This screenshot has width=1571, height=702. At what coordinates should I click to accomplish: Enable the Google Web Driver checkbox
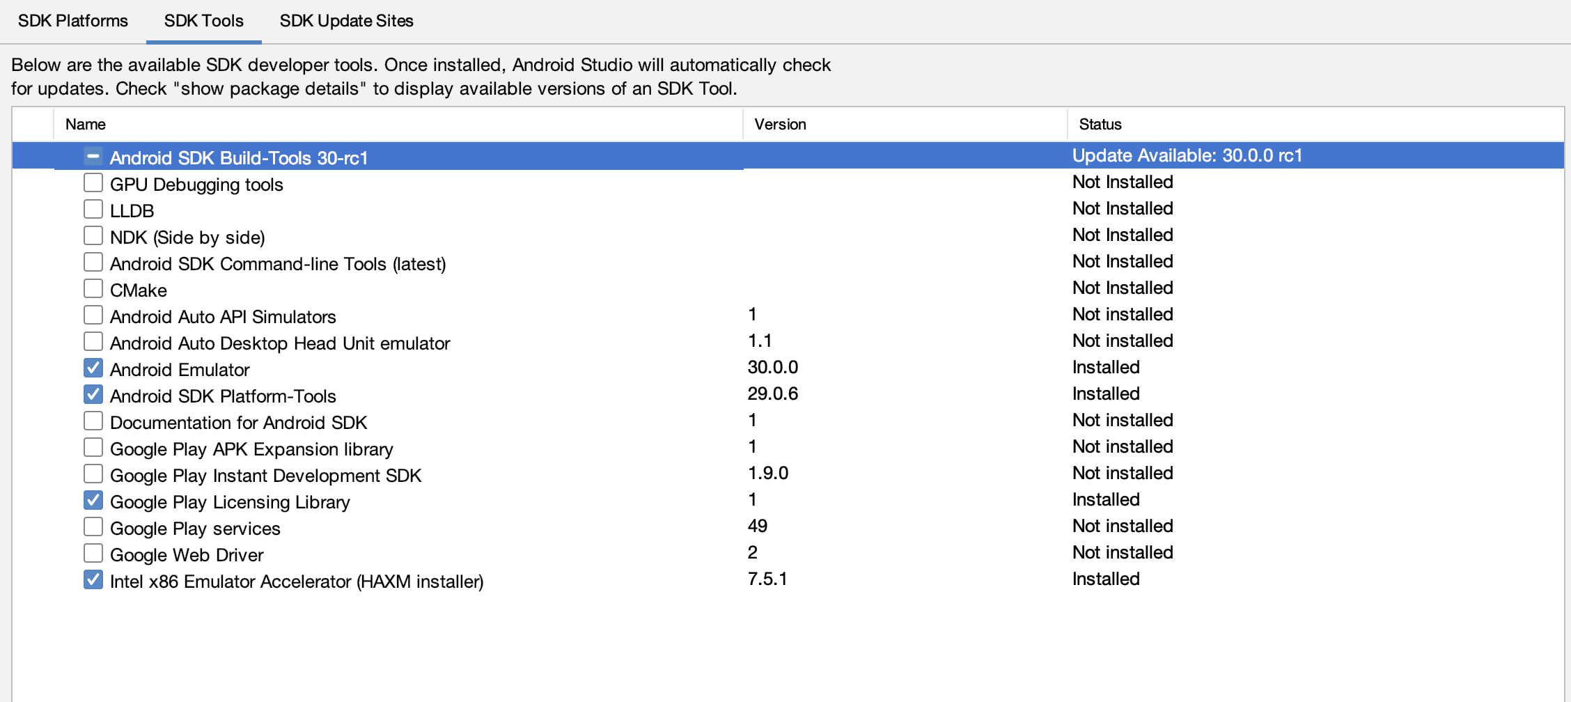93,553
